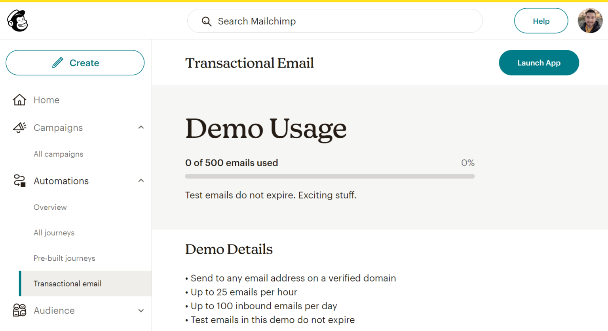Click the Mailchimp freddie logo
Screen dimensions: 608x331
click(x=17, y=21)
